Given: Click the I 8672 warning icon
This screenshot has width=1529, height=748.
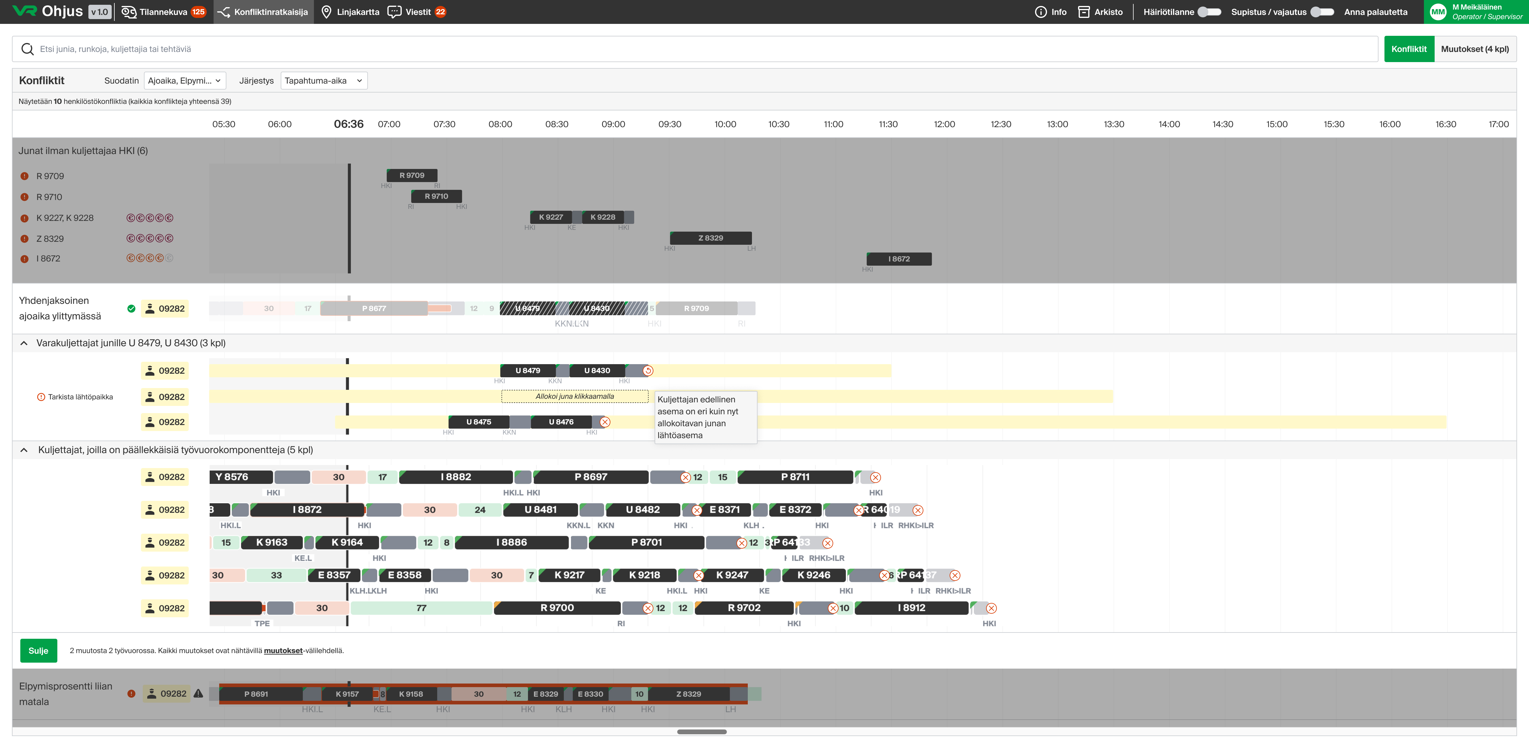Looking at the screenshot, I should click(x=24, y=258).
